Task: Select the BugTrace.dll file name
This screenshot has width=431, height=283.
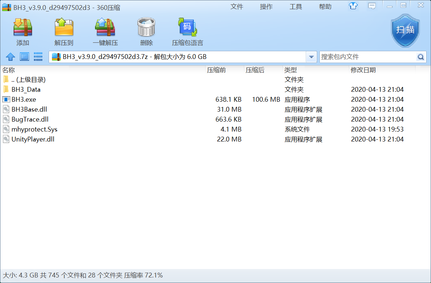Action: click(x=30, y=119)
